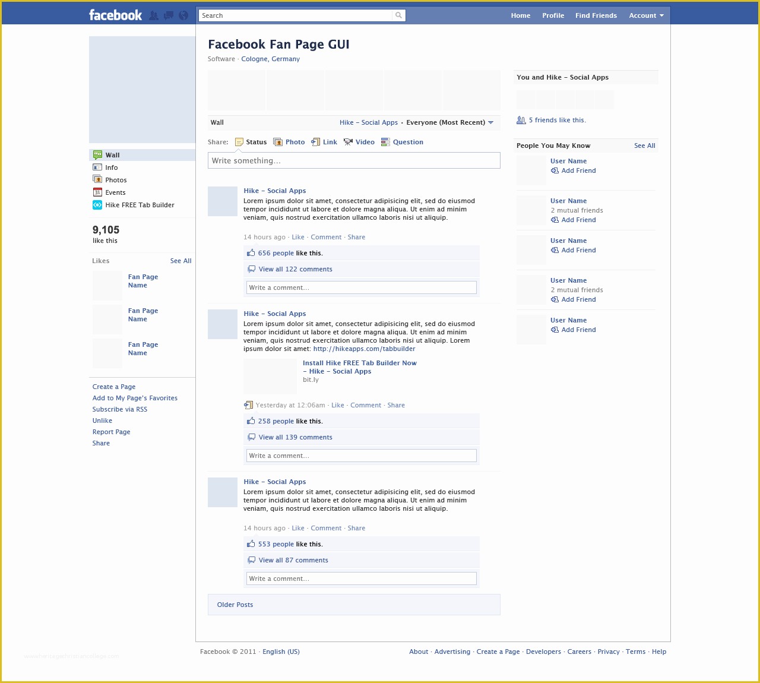Screen dimensions: 760x683
Task: Click thumbs-up icon beside 553 people
Action: pyautogui.click(x=251, y=543)
